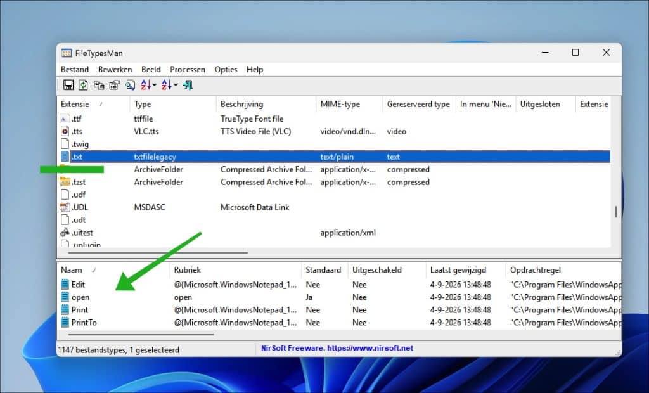Click the blank file icon of .udt

pyautogui.click(x=65, y=220)
